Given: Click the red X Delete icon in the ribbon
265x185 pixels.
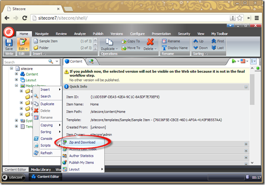Looking at the screenshot, I should [x=150, y=42].
